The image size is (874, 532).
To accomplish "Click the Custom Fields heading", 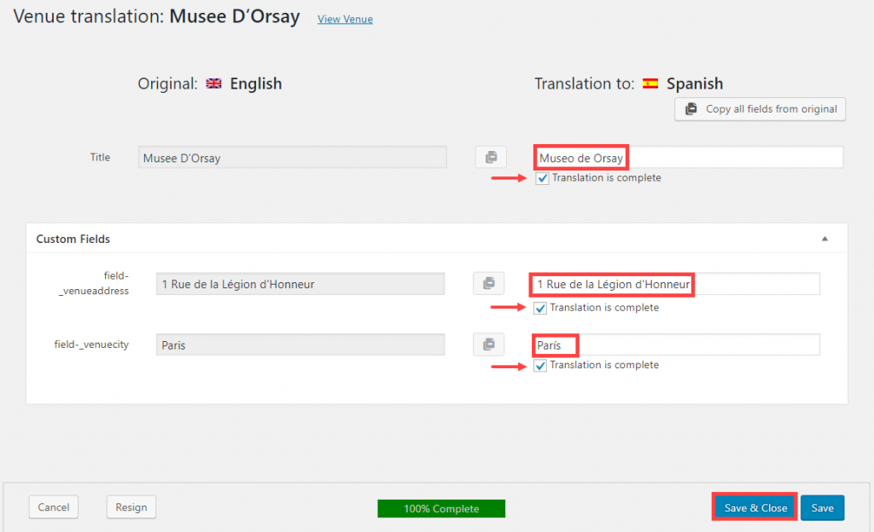I will point(73,239).
